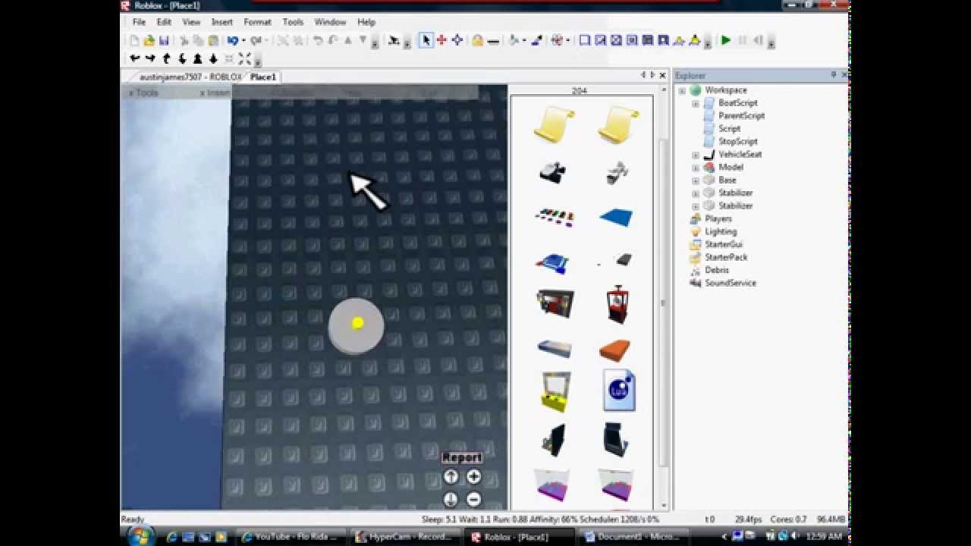Click the zoom extents icon in second toolbar row
971x546 pixels.
[245, 58]
